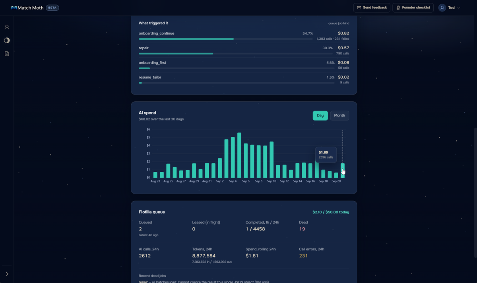
Task: Switch AI spend chart to Month
Action: (x=339, y=115)
